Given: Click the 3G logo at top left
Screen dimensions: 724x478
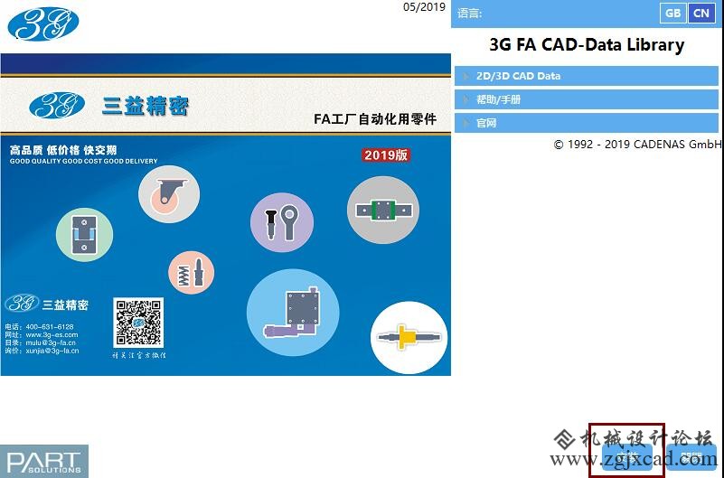Looking at the screenshot, I should pos(43,24).
